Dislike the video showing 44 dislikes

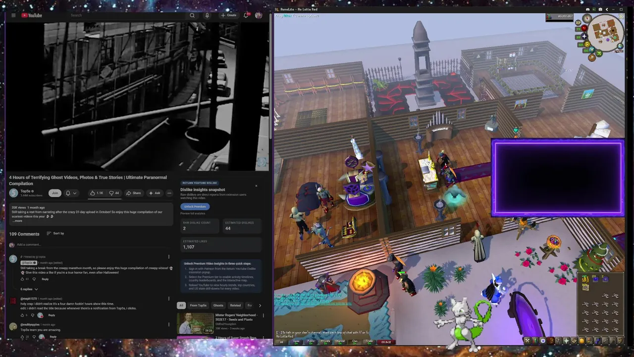pyautogui.click(x=114, y=193)
